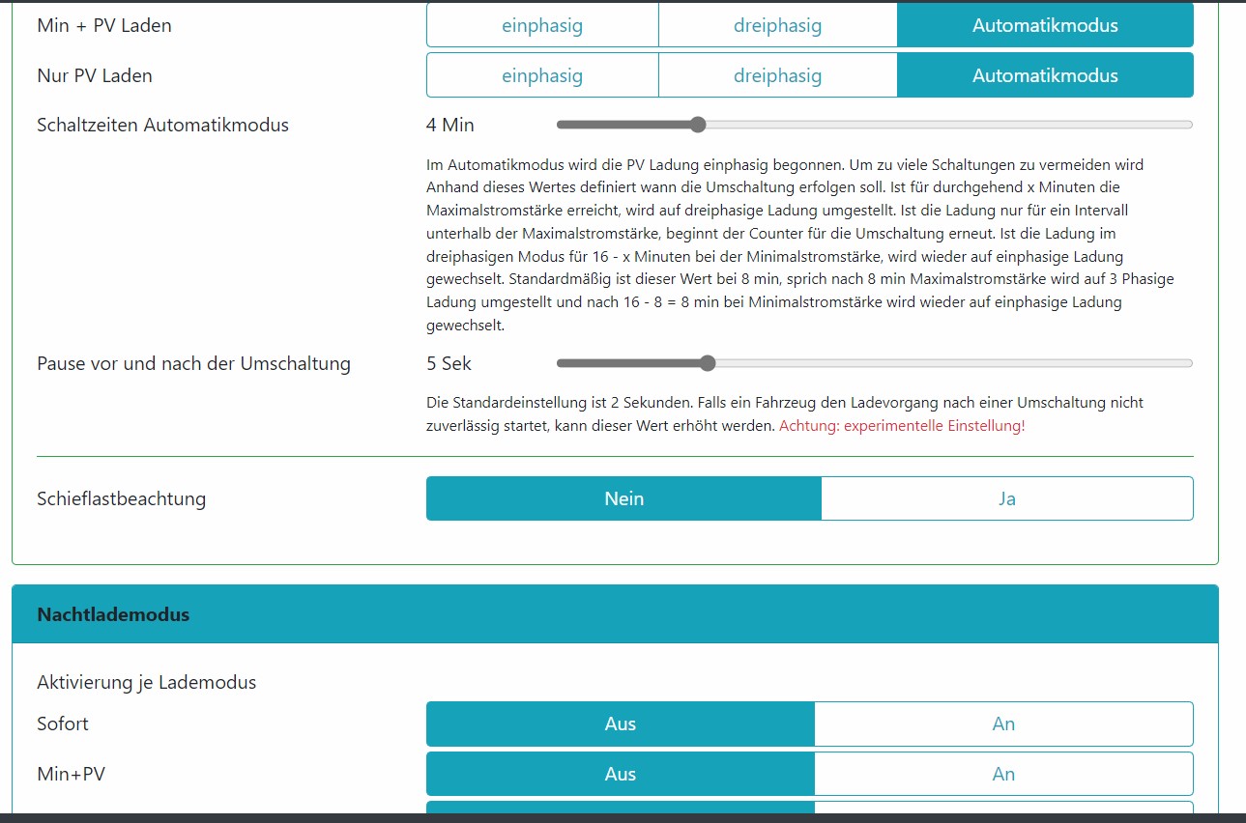Click the 'Schieflastbeachtung' label
1246x823 pixels.
coord(122,498)
